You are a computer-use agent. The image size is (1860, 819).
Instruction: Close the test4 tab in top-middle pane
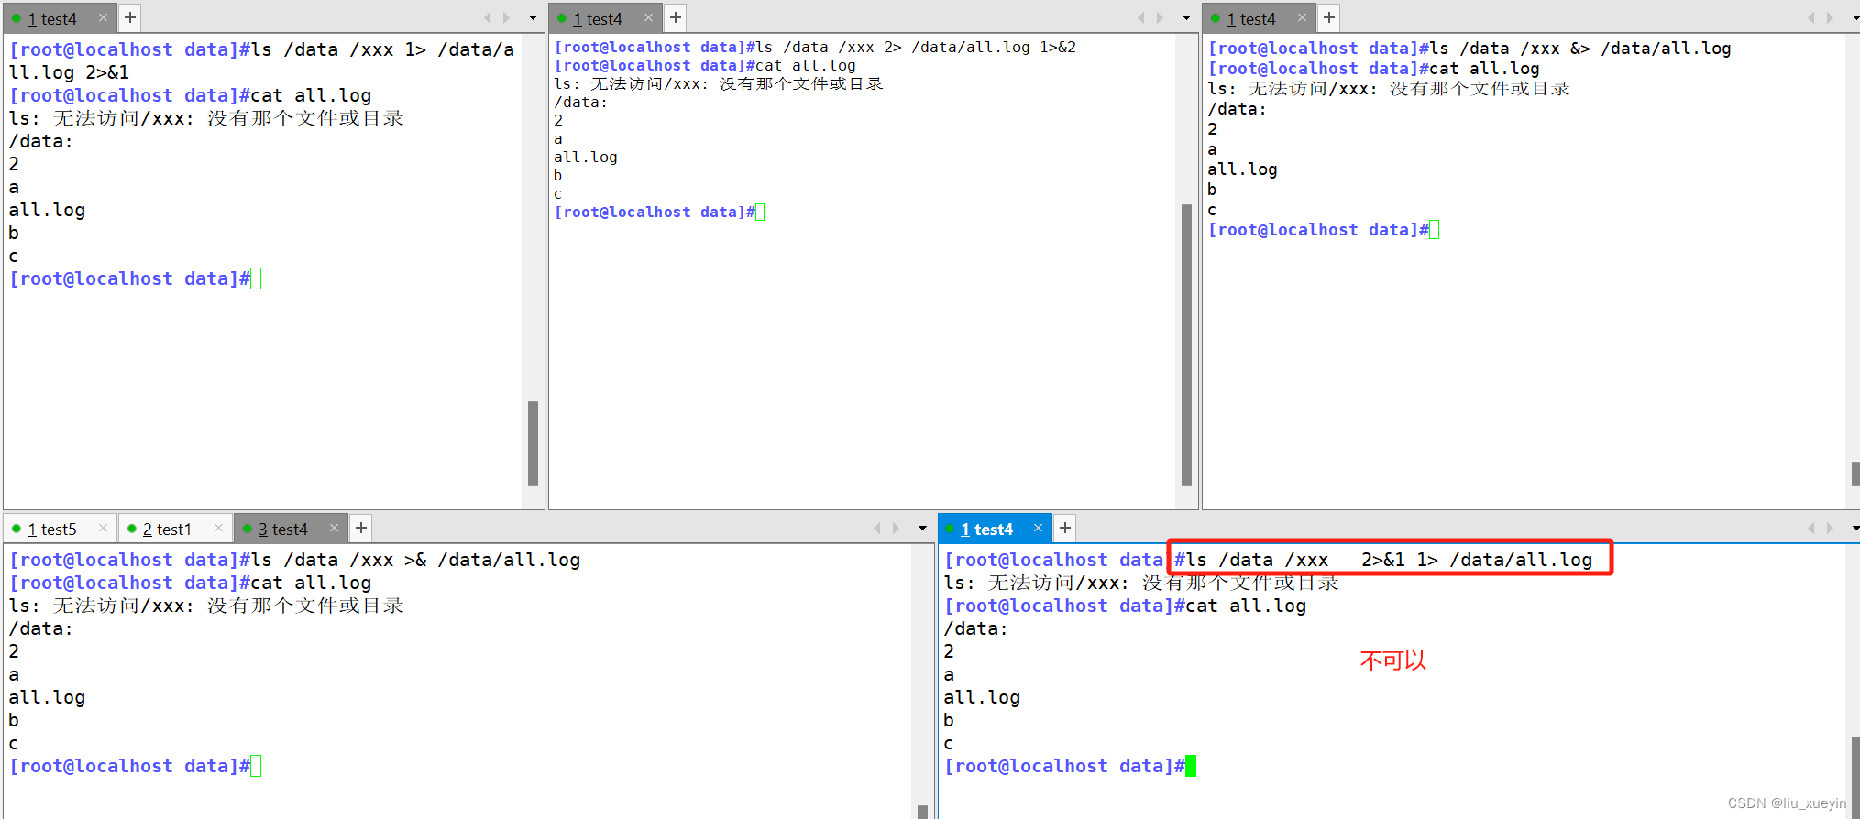[x=648, y=17]
